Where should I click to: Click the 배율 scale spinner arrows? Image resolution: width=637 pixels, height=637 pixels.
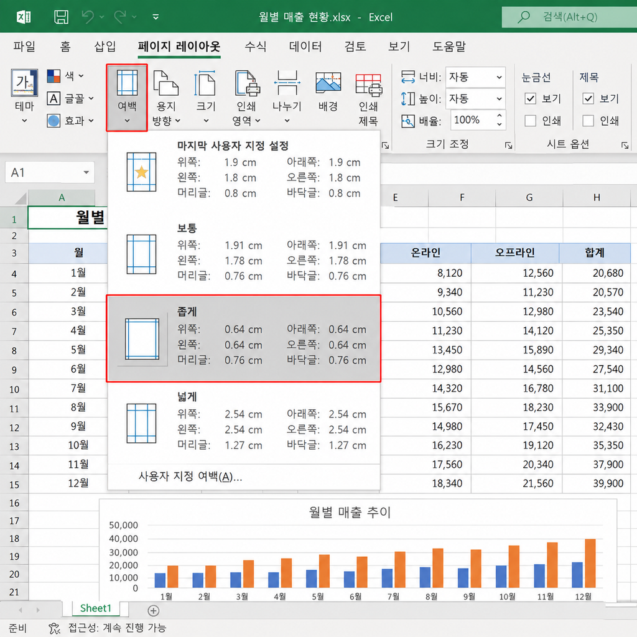500,120
